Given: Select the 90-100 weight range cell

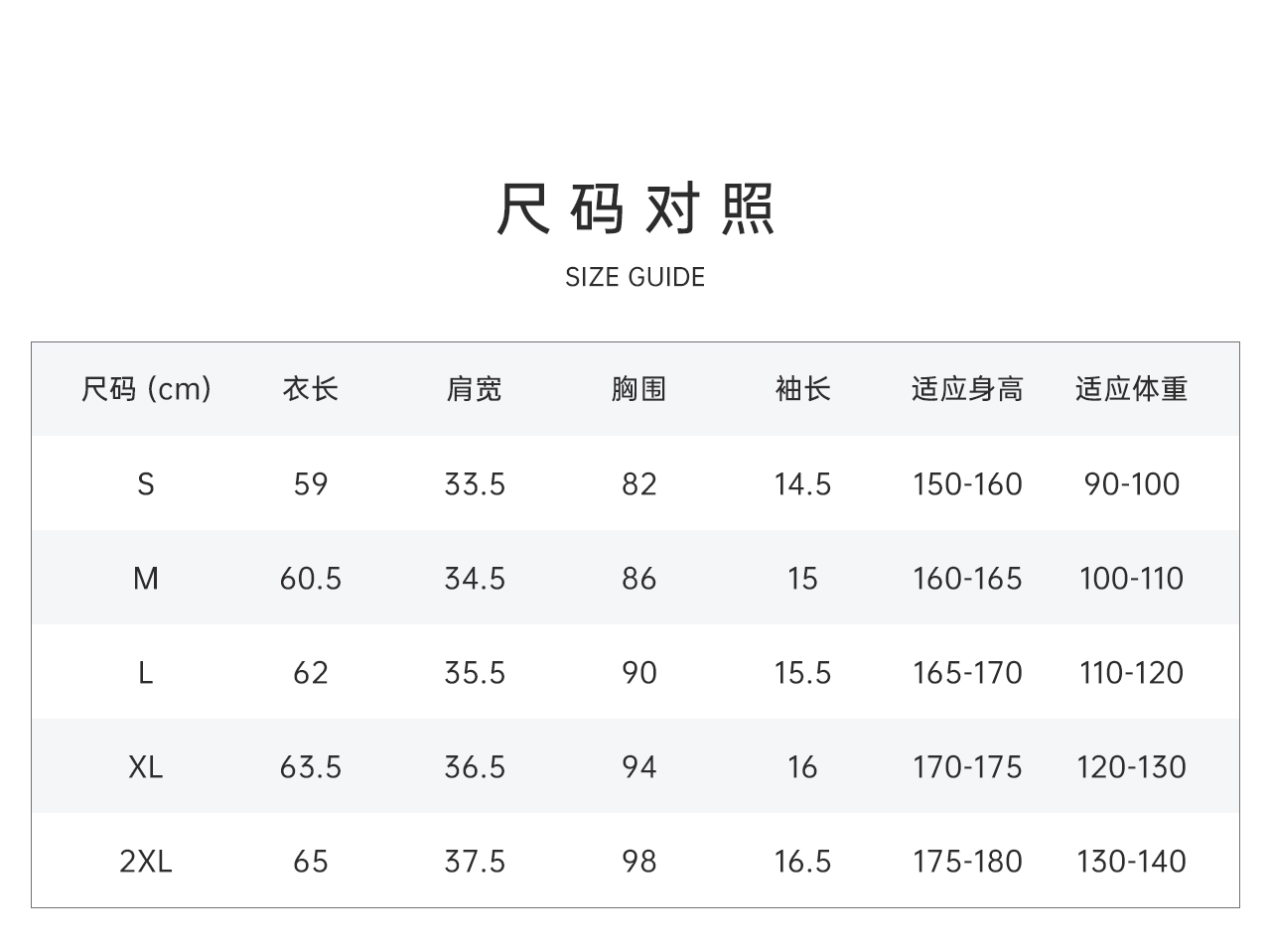Looking at the screenshot, I should (1131, 484).
